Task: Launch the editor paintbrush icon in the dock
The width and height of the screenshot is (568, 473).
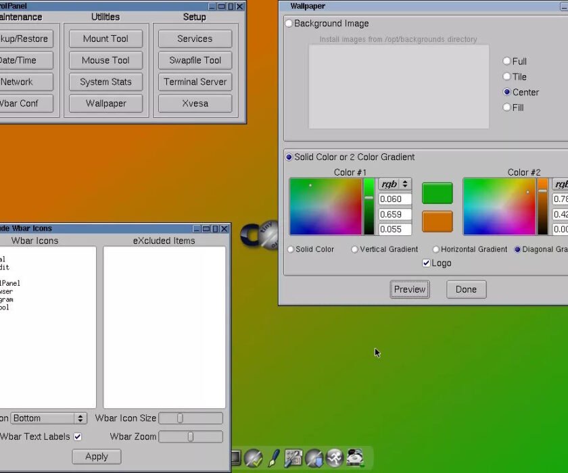Action: pyautogui.click(x=273, y=457)
